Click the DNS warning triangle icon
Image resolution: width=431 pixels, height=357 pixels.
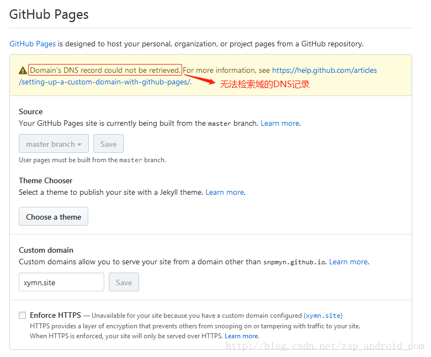(23, 71)
